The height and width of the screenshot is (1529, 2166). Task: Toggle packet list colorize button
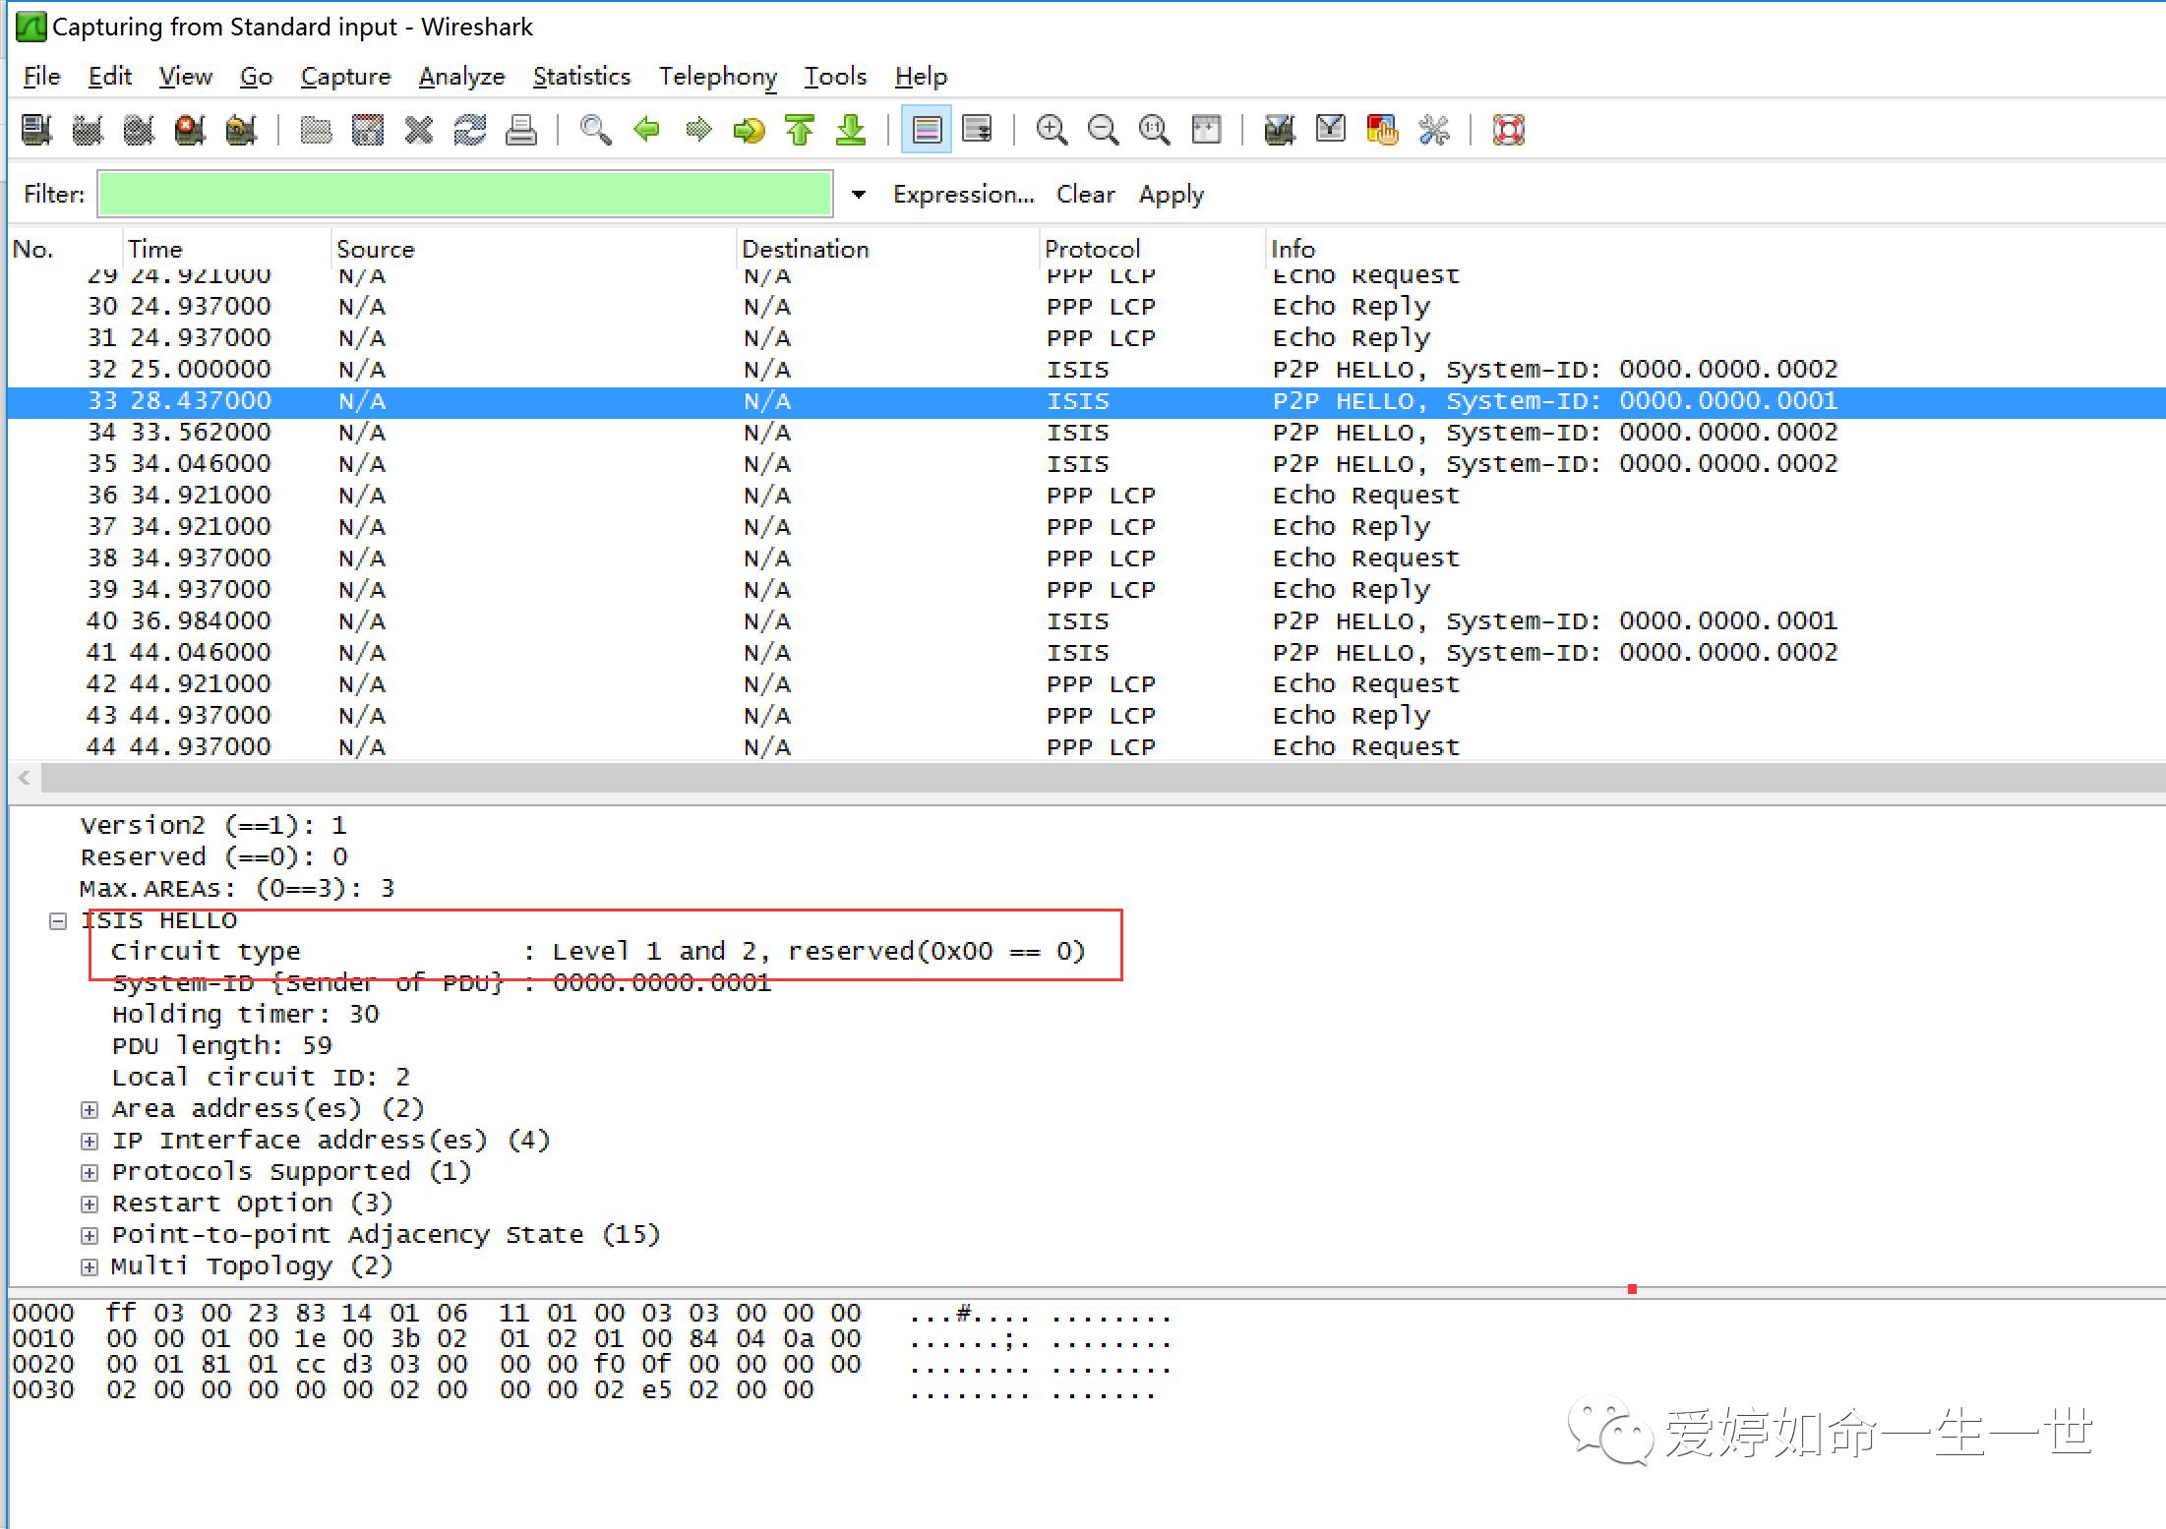(927, 130)
